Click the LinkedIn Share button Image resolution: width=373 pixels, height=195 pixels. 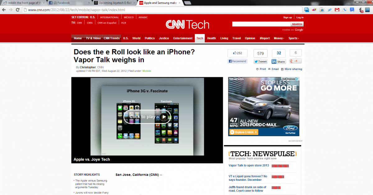click(x=279, y=61)
